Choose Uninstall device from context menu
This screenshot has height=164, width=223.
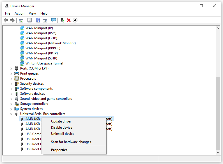point(63,134)
